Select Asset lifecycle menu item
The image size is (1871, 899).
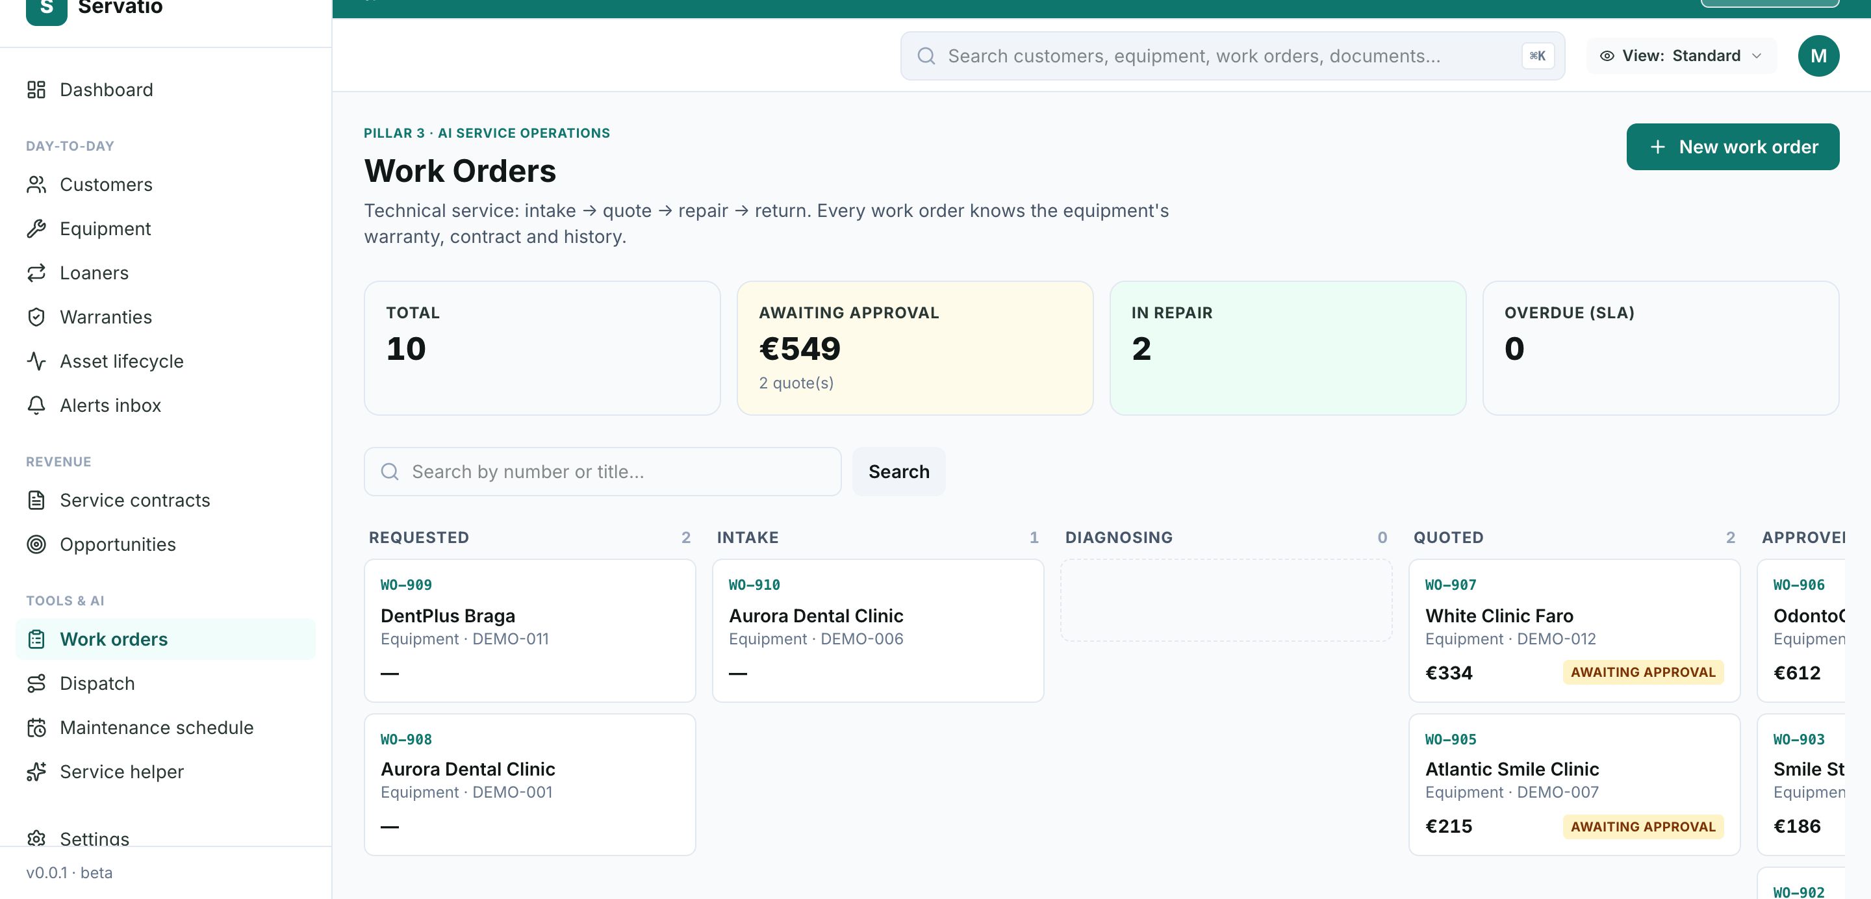(166, 361)
